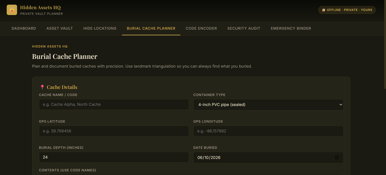Select the Burial Depth inches field
The height and width of the screenshot is (175, 386).
click(x=114, y=157)
